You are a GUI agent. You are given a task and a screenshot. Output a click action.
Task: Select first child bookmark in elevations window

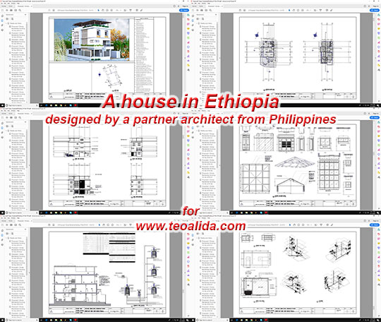pyautogui.click(x=18, y=136)
